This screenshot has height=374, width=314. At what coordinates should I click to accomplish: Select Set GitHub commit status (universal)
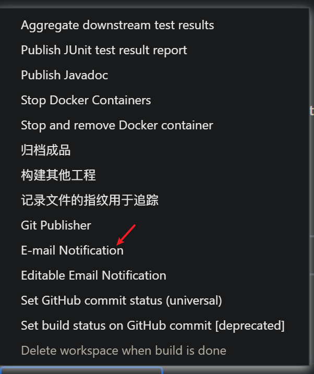pyautogui.click(x=122, y=300)
